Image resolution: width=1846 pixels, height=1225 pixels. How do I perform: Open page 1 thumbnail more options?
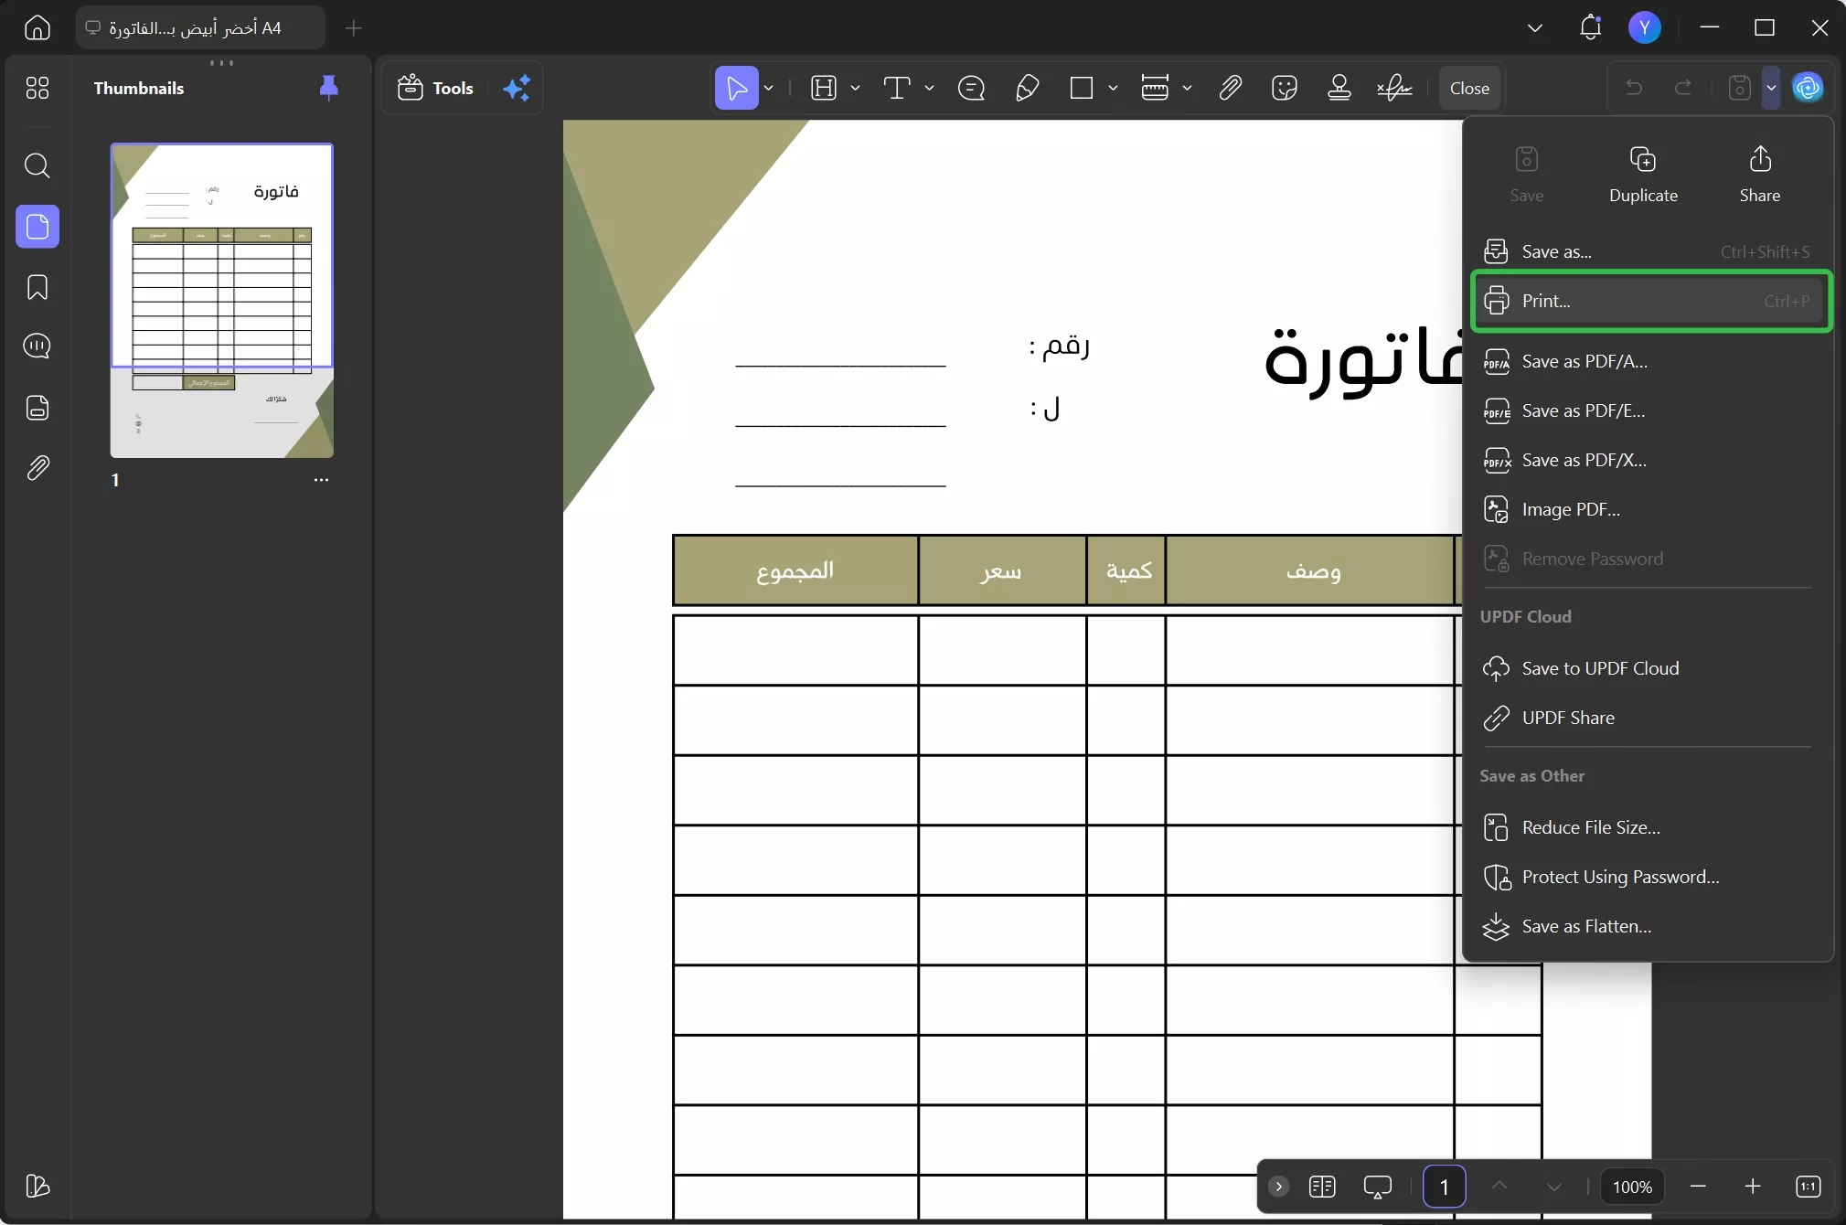point(321,480)
